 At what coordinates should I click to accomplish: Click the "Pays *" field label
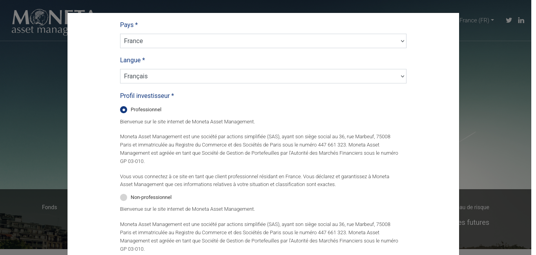point(129,25)
